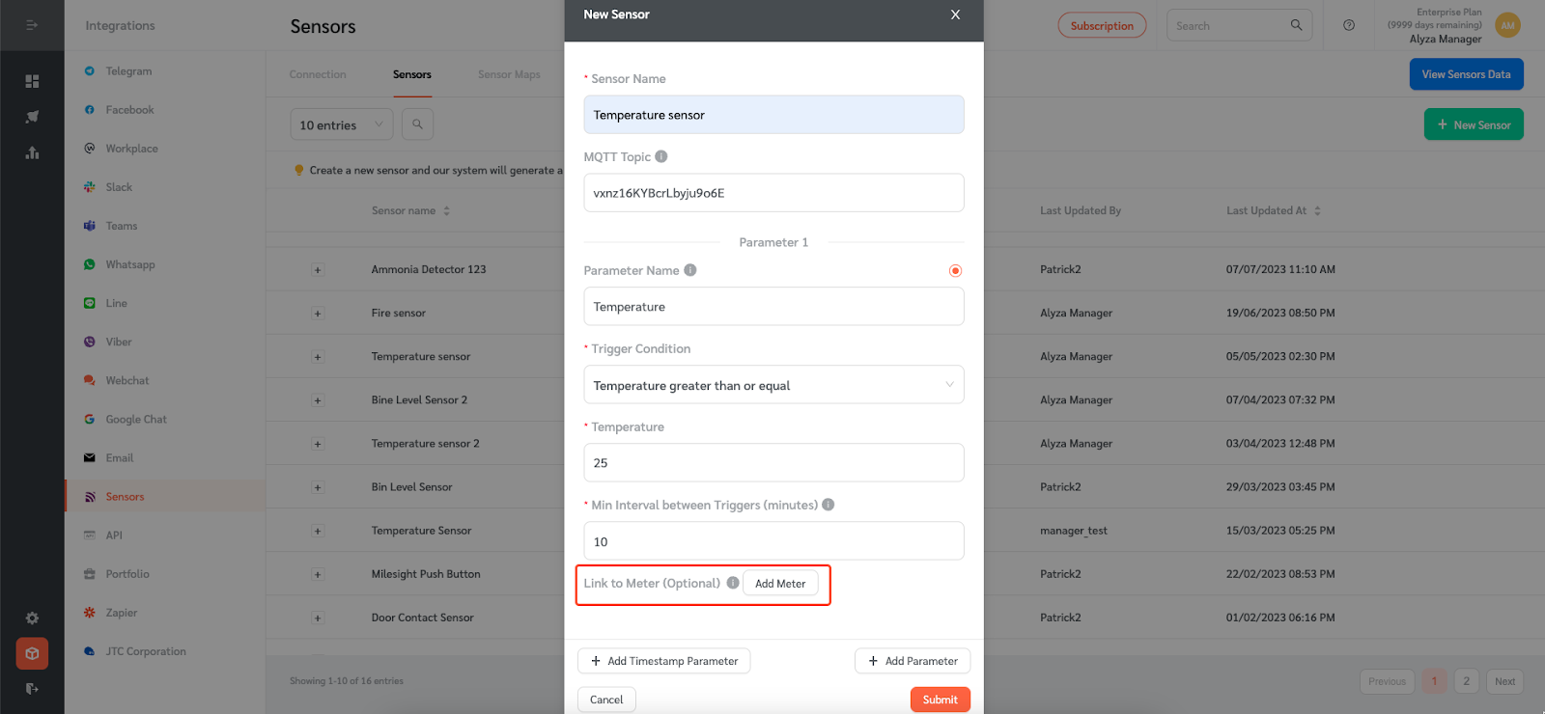
Task: Open the analytics chart icon
Action: pos(32,152)
